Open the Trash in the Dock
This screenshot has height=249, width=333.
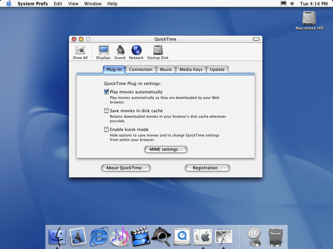276,236
